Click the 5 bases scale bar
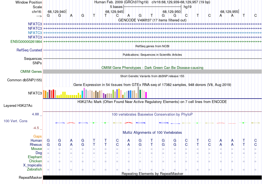Screen dimensions: 262x184 pos(152,7)
